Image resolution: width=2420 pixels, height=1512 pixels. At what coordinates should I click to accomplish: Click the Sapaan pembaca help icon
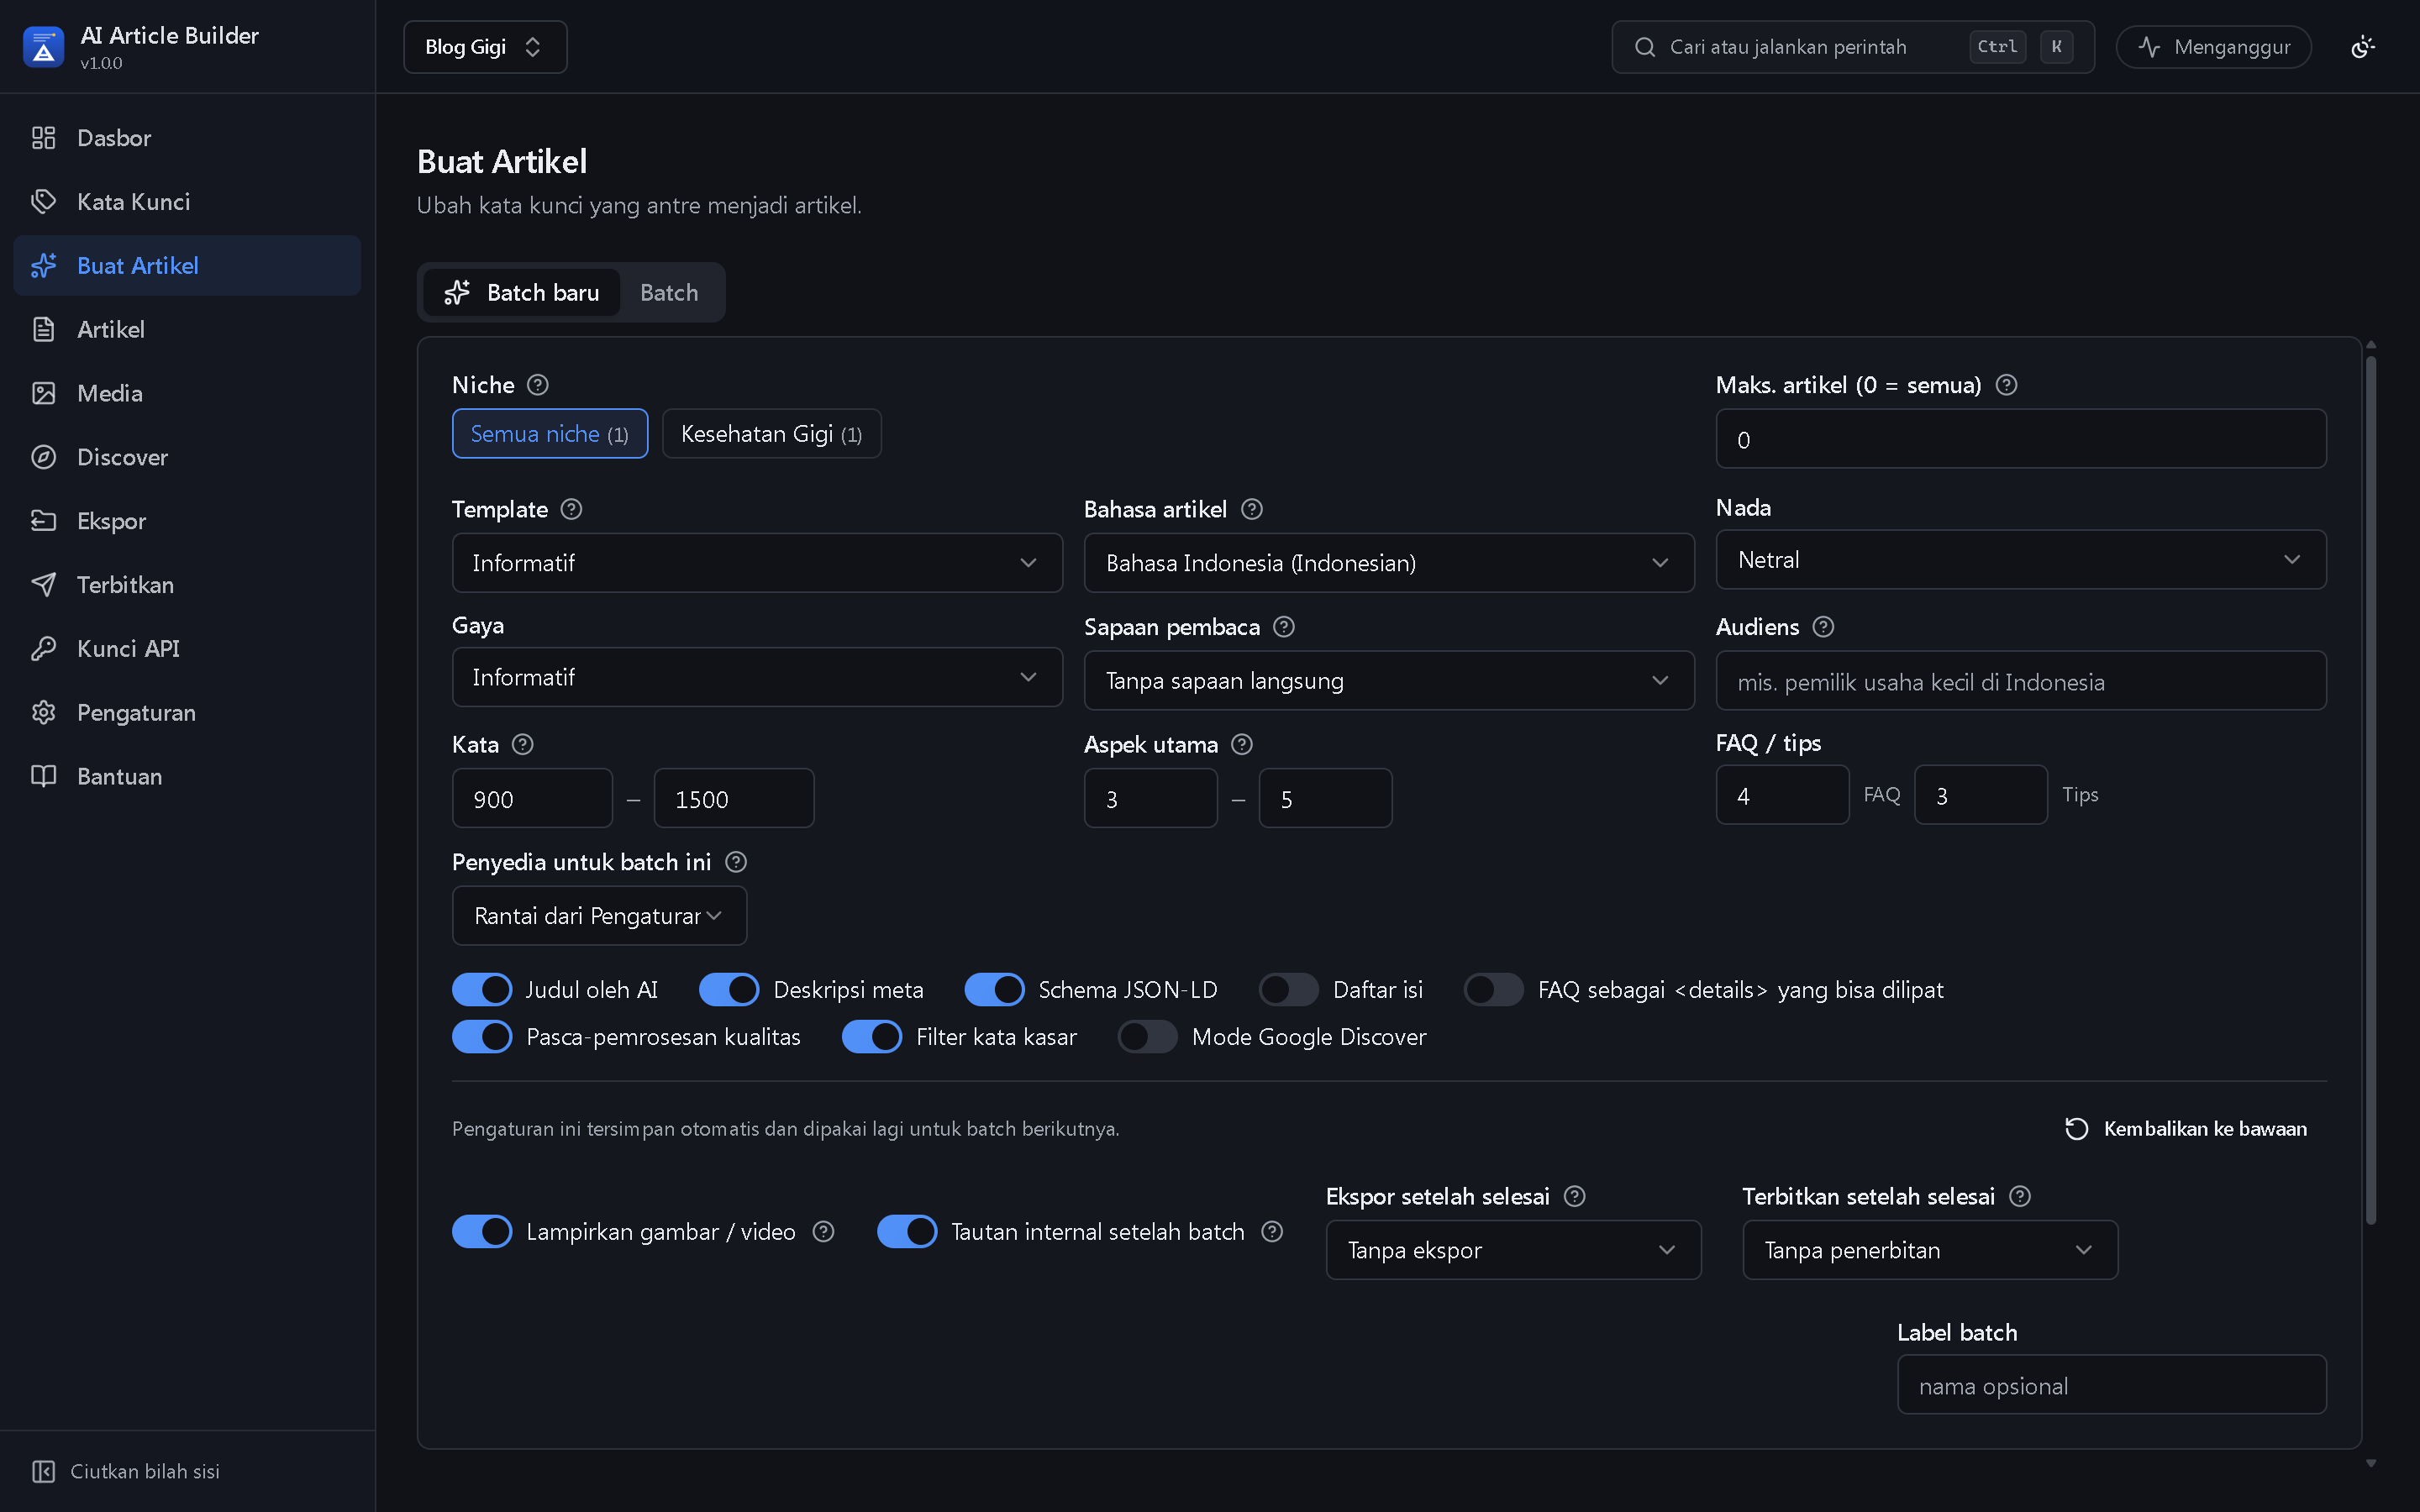1284,627
